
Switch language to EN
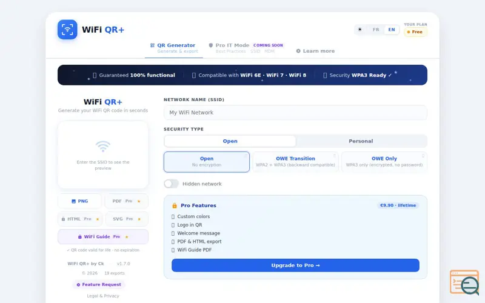[392, 30]
